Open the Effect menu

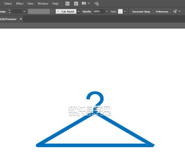20,4
